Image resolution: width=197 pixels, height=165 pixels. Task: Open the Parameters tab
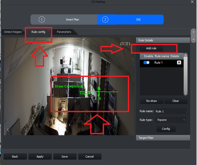tap(64, 32)
